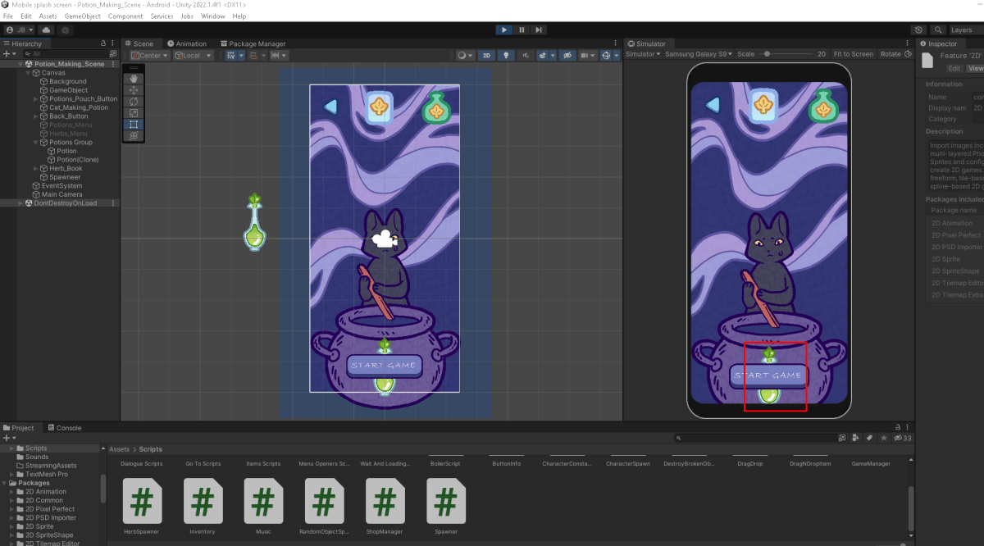The width and height of the screenshot is (984, 546).
Task: Select the Move tool
Action: tap(133, 90)
